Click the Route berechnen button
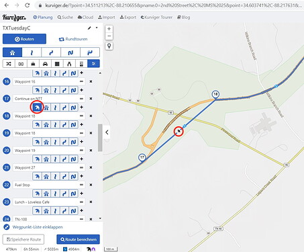The height and width of the screenshot is (252, 304). click(79, 239)
